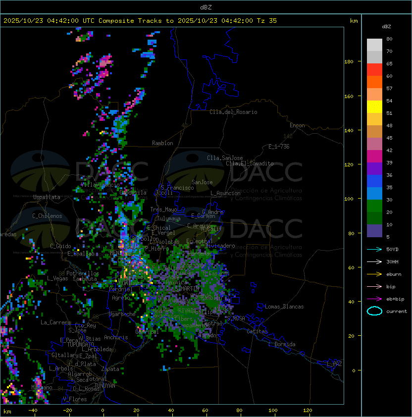Select the magenta 39-42 dBZ swatch

[374, 156]
